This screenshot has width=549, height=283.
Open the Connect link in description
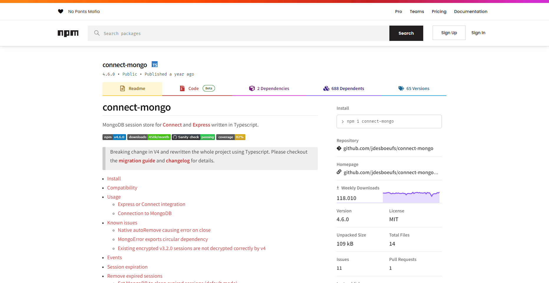coord(172,125)
